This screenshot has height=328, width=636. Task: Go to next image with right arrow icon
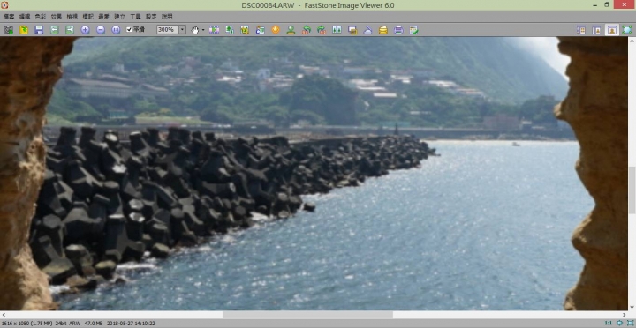pos(70,30)
